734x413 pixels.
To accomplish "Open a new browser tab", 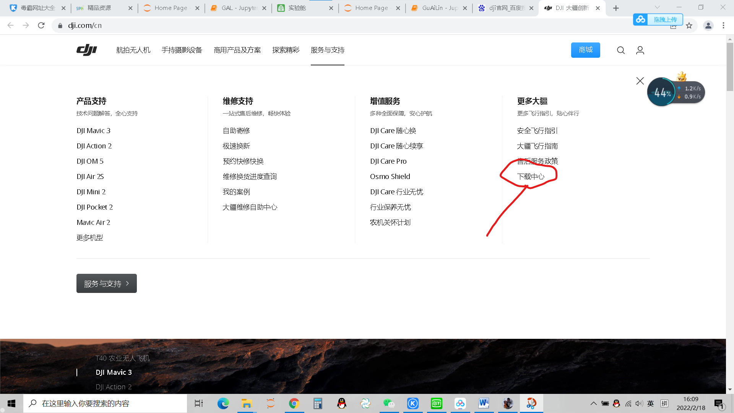I will pos(616,8).
